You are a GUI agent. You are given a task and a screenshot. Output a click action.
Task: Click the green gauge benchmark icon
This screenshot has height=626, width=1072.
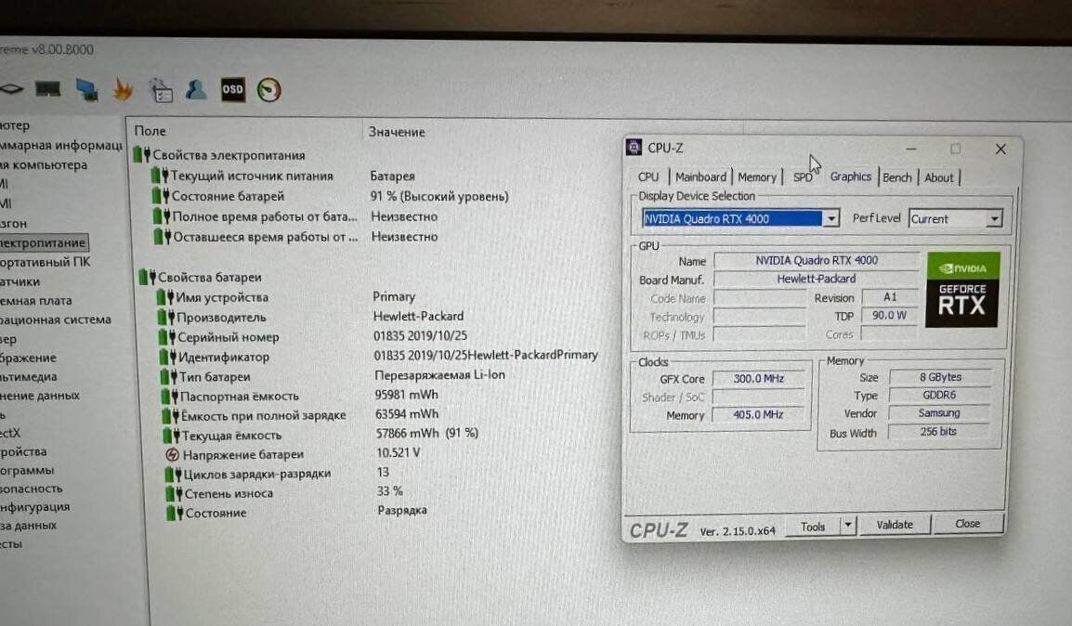[268, 89]
